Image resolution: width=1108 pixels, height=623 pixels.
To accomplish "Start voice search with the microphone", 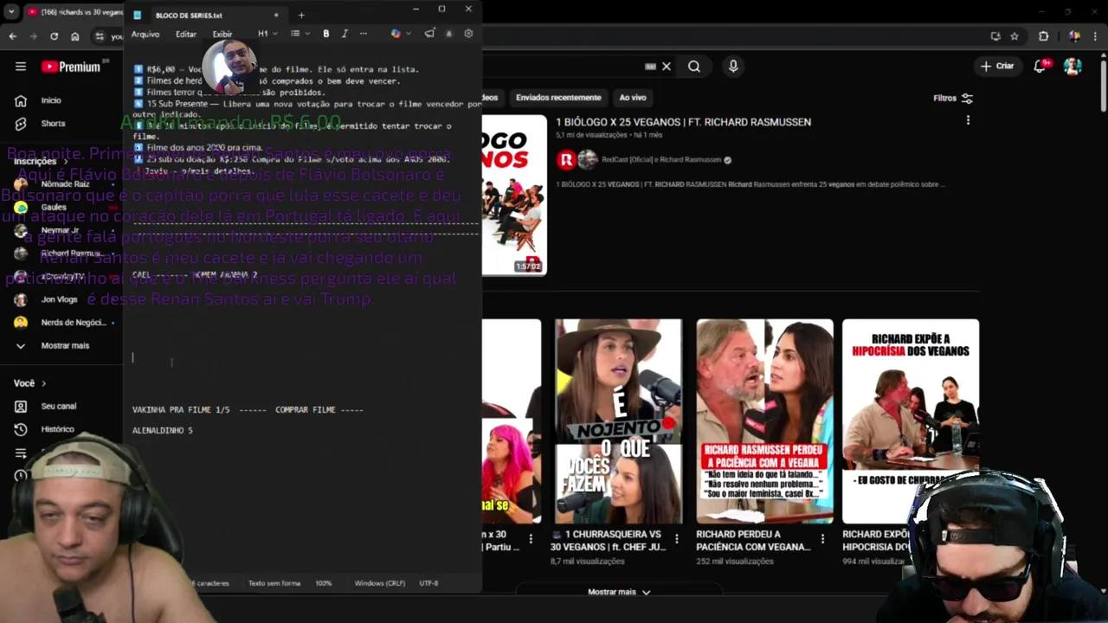I will 733,67.
